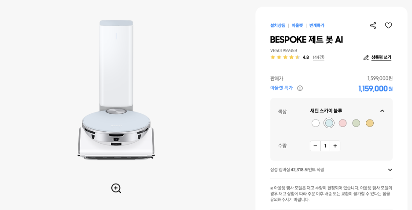Click the 상품평 쓰기 link
The image size is (412, 210).
pyautogui.click(x=381, y=58)
